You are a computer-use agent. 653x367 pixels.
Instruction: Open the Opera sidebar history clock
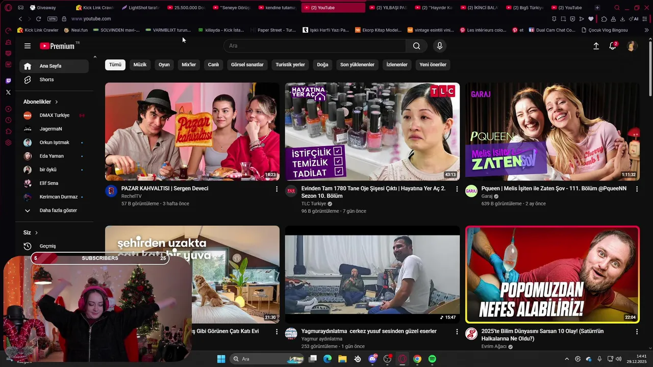tap(8, 120)
